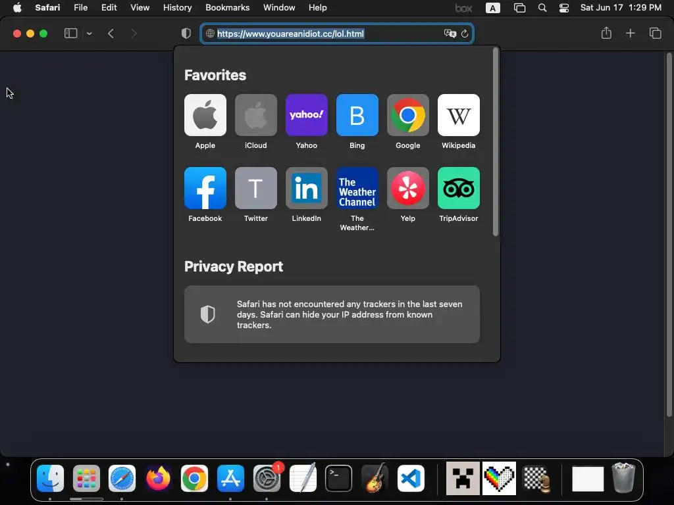Image resolution: width=674 pixels, height=505 pixels.
Task: Open the Apple favorite
Action: tap(205, 115)
